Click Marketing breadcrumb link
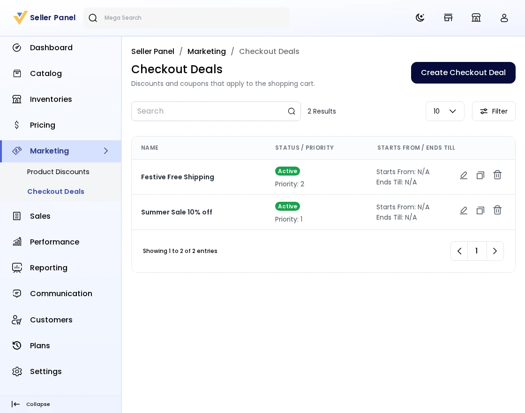 207,51
